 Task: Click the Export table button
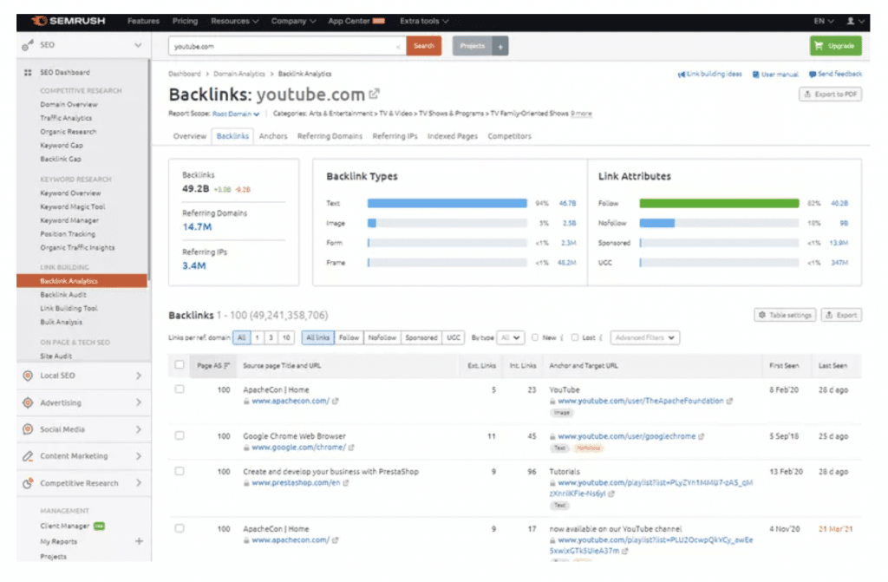point(841,315)
